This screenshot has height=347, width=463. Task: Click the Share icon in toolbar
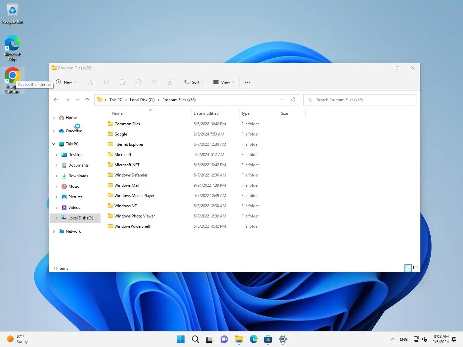coord(154,82)
